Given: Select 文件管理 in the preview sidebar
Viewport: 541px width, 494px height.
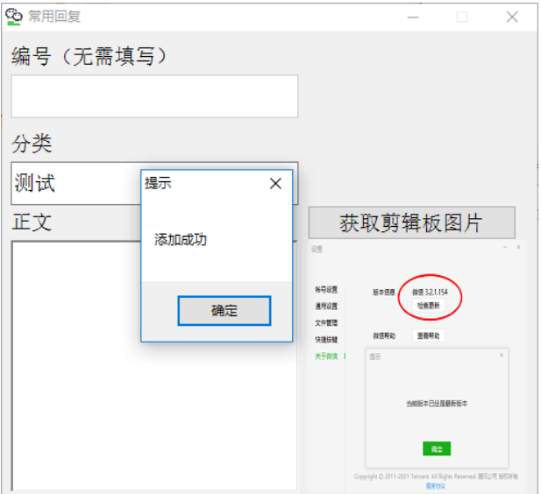Looking at the screenshot, I should 326,323.
